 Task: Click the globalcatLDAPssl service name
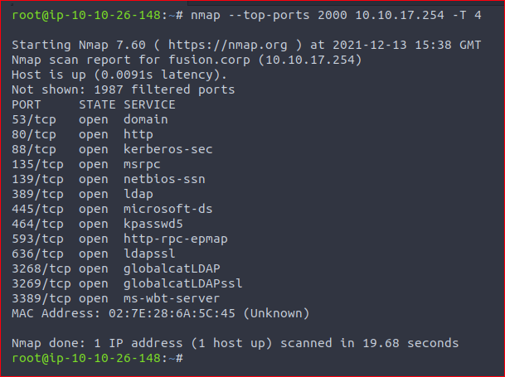[x=183, y=284]
